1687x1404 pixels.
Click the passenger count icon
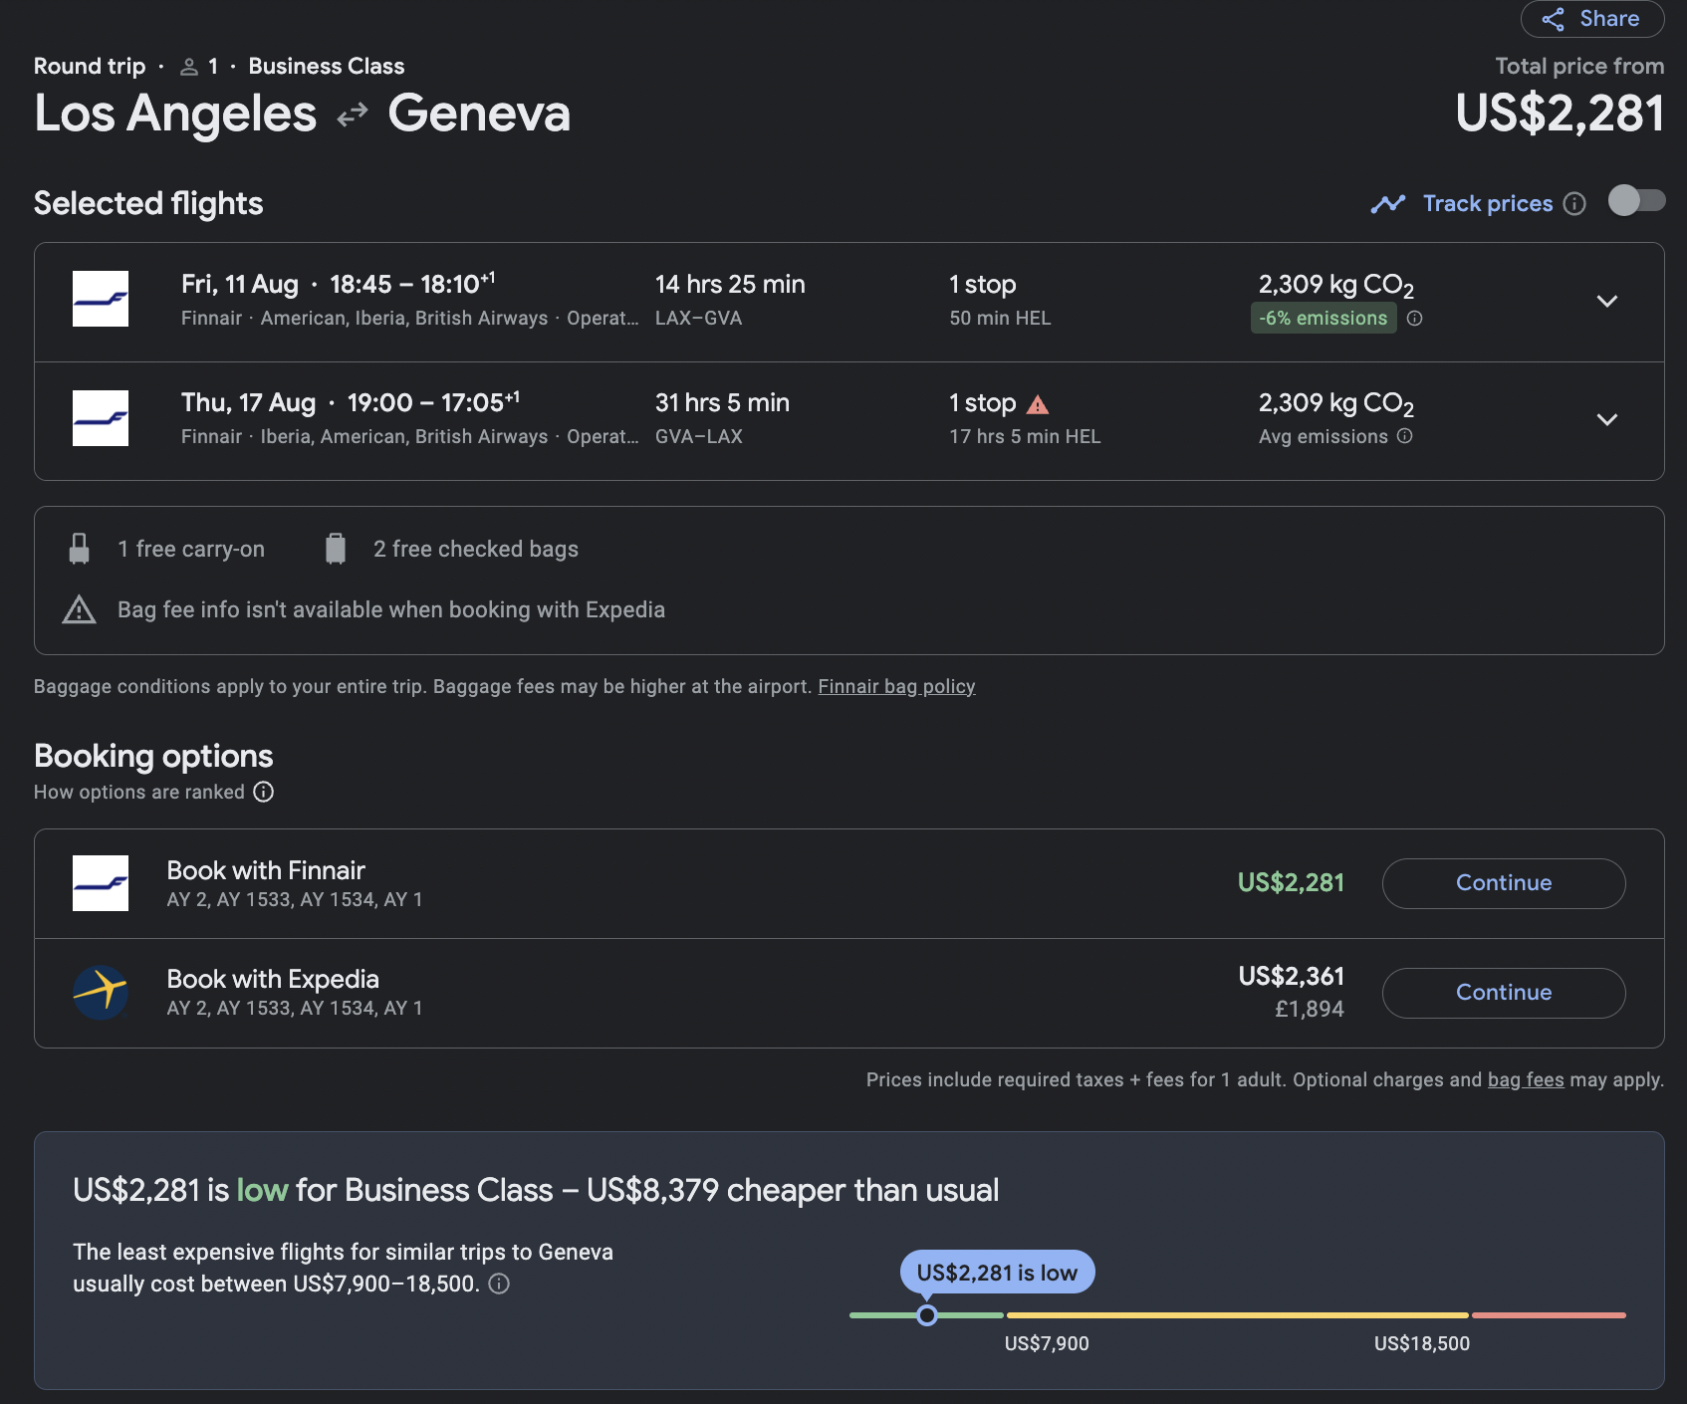click(x=188, y=67)
